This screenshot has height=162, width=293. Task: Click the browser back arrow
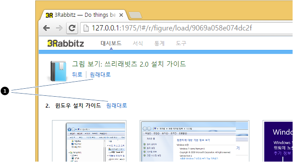click(x=46, y=28)
